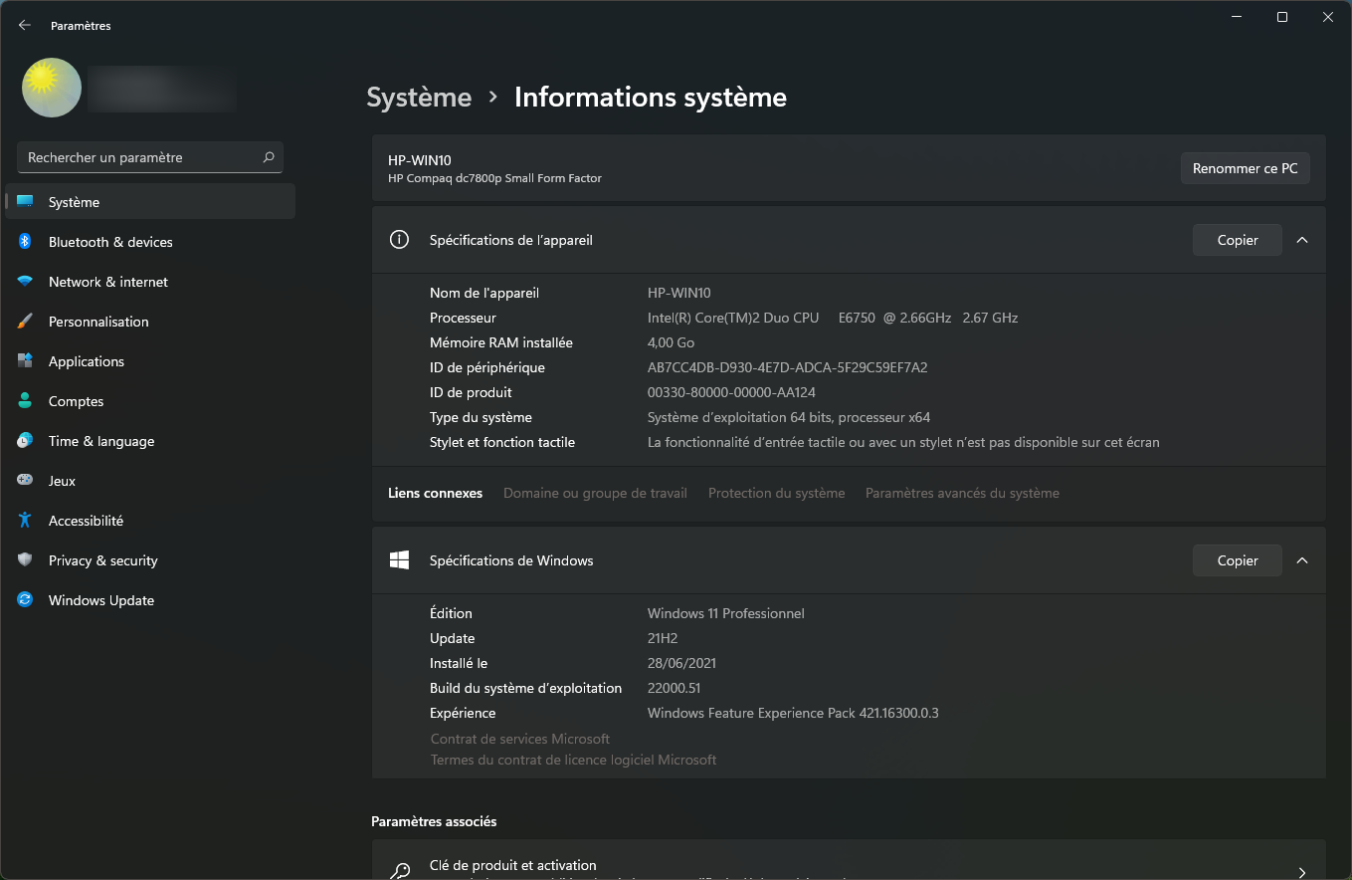Click the Windows Update sync icon
Screen dimensions: 1352x880
25,600
